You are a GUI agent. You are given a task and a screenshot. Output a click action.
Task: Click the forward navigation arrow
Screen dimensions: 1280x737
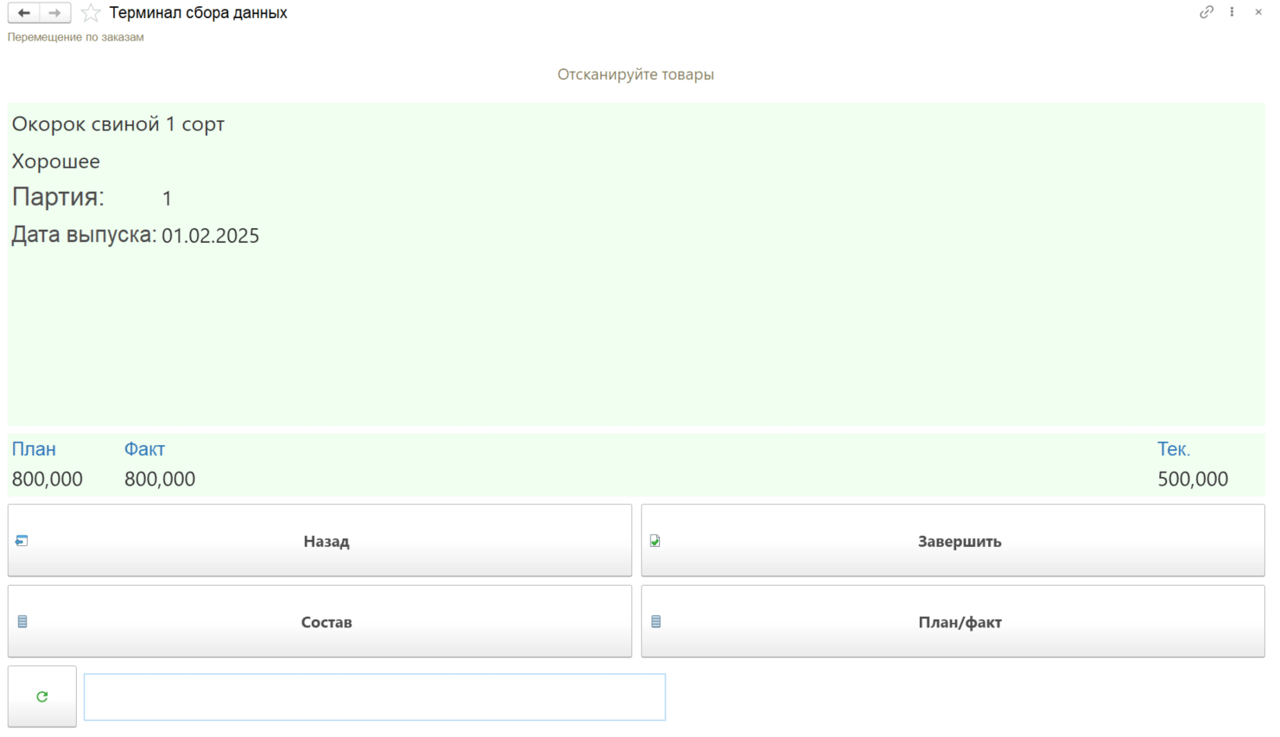coord(55,13)
